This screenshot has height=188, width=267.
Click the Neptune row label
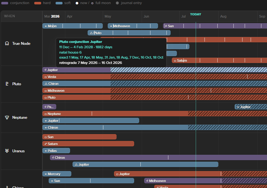pyautogui.click(x=20, y=118)
